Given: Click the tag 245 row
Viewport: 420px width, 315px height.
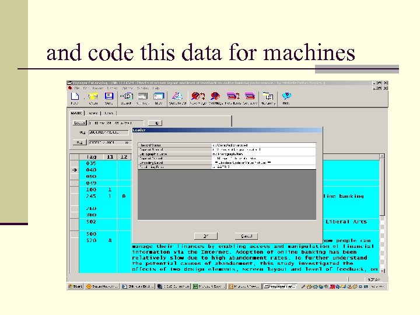Looking at the screenshot, I should tap(91, 196).
